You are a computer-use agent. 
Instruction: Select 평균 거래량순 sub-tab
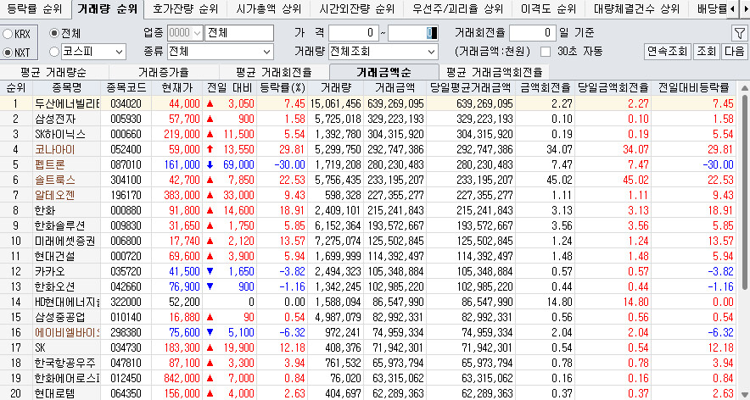(x=53, y=73)
